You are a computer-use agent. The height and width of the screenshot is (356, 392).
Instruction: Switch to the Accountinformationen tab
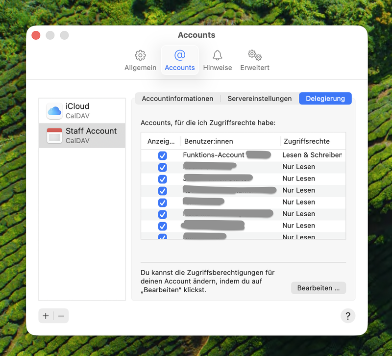pyautogui.click(x=177, y=99)
